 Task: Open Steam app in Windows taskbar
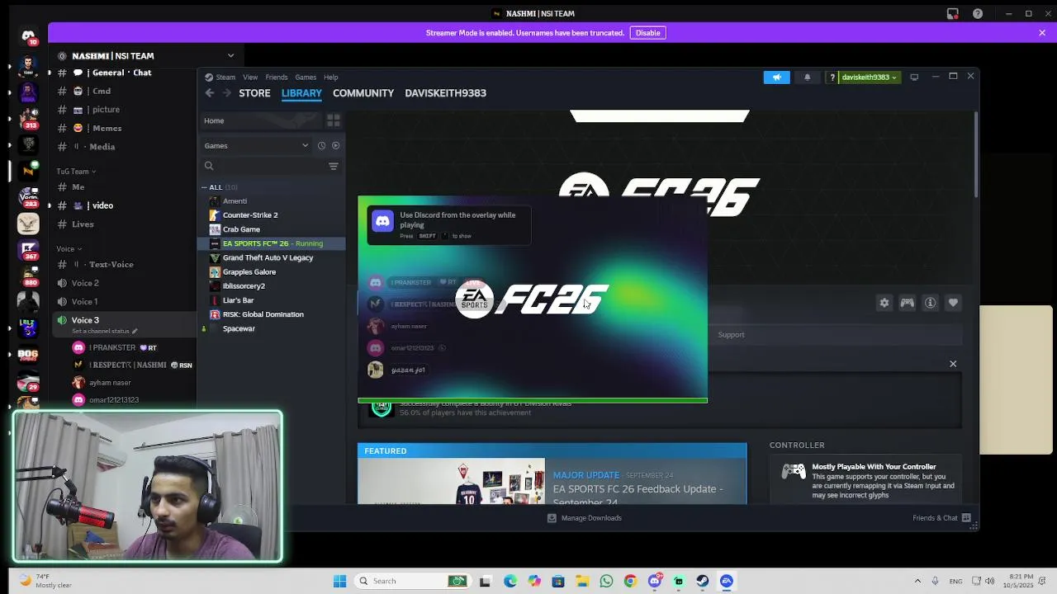pos(703,581)
